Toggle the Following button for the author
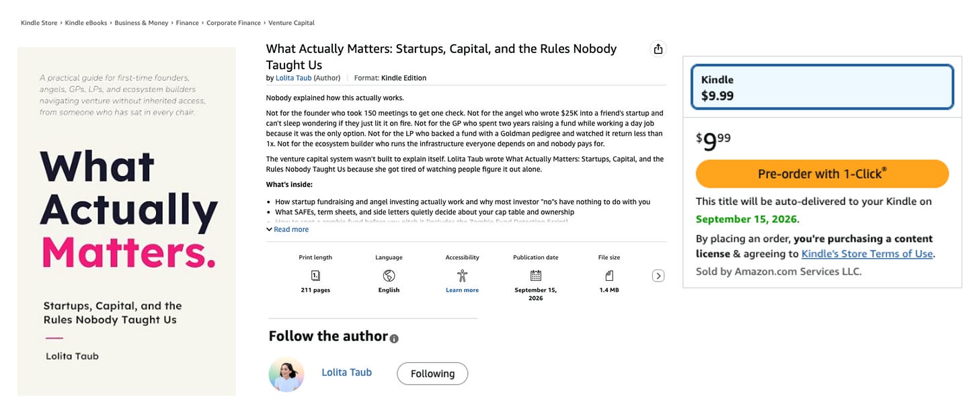 [x=432, y=374]
